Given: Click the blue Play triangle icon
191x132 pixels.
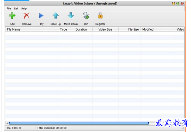Looking at the screenshot, I should pyautogui.click(x=41, y=16).
